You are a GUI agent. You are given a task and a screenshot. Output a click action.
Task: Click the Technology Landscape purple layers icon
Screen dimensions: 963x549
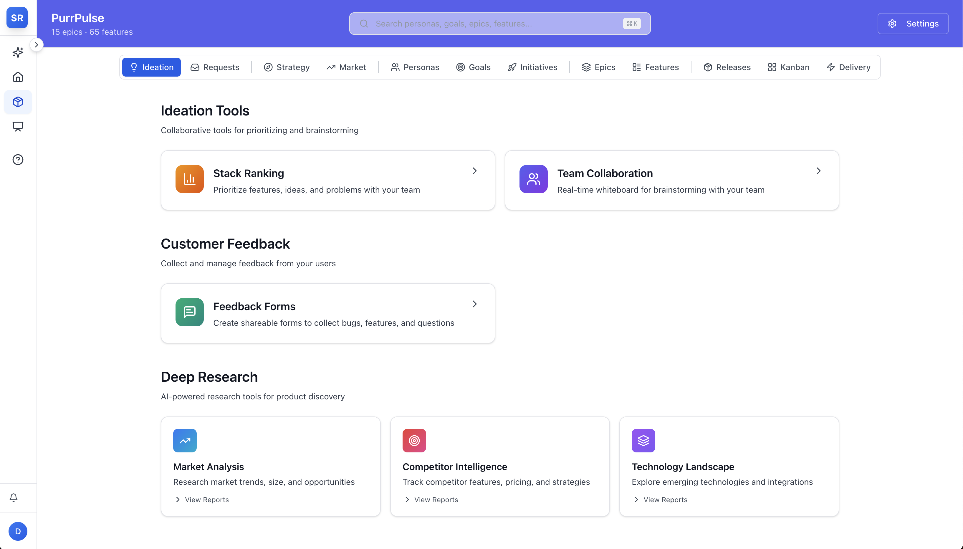pos(643,440)
